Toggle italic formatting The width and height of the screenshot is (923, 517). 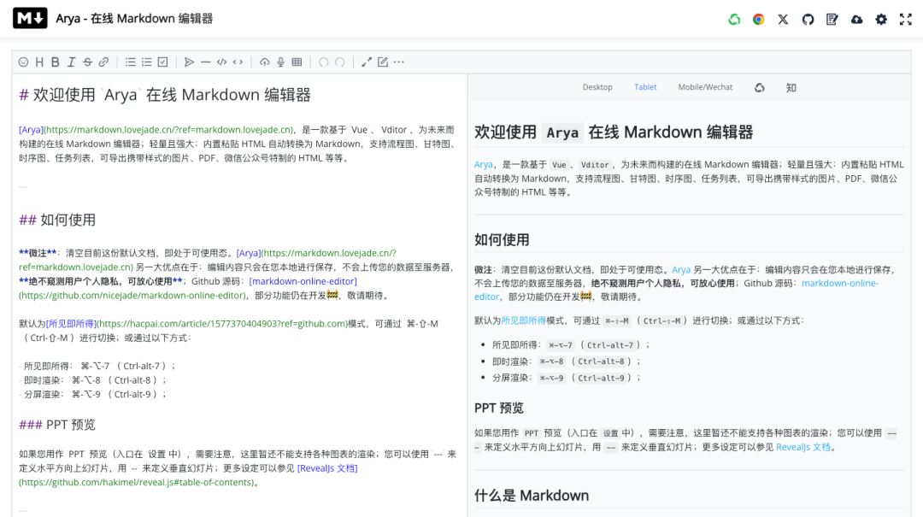[71, 62]
